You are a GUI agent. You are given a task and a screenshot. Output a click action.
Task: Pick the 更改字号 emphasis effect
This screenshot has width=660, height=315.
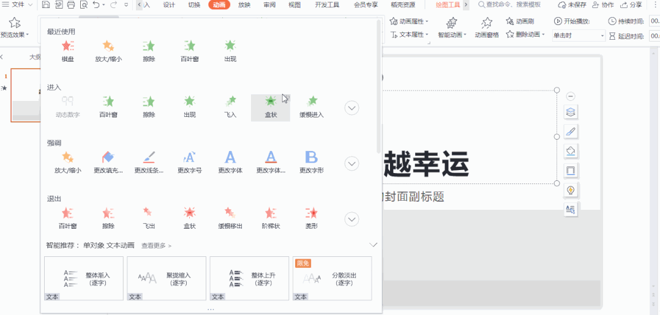(x=189, y=163)
